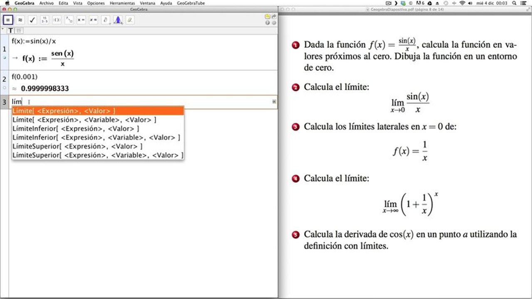The height and width of the screenshot is (299, 532).
Task: Collapse the CAS style bar triangle
Action: click(x=2, y=30)
